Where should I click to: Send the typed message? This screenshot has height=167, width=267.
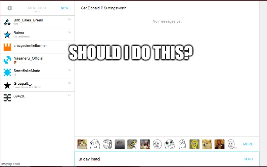click(248, 159)
